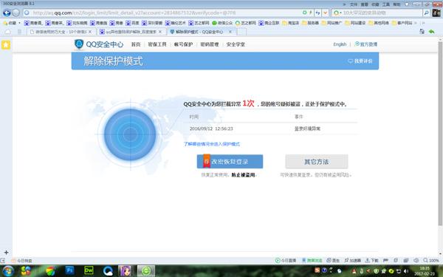Open Dreamweaver from the taskbar

(x=89, y=271)
